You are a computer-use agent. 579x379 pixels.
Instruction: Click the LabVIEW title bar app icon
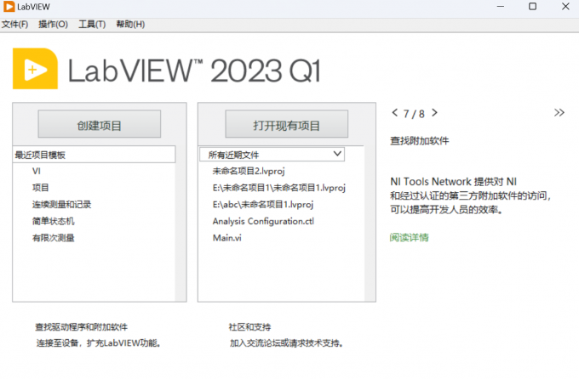(9, 6)
